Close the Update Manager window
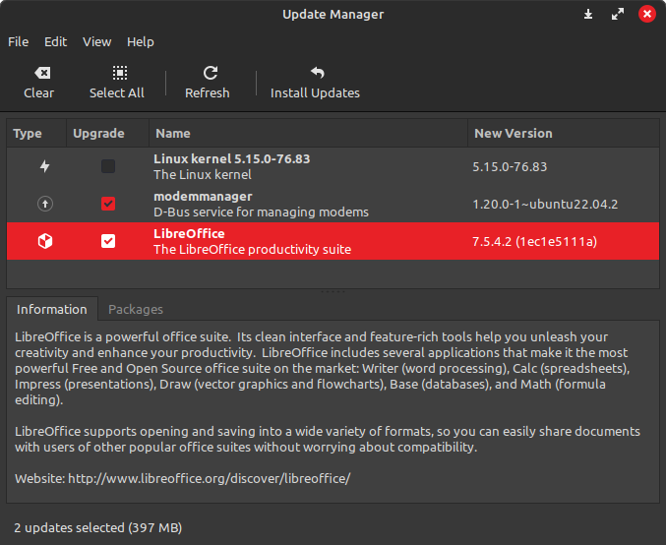This screenshot has height=545, width=666. (647, 15)
